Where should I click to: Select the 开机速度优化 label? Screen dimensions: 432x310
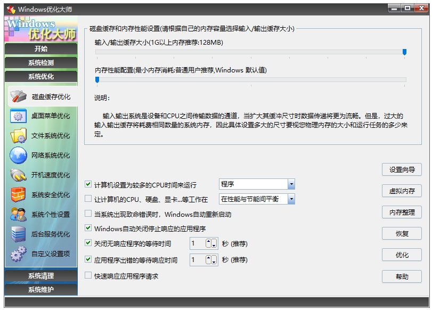pyautogui.click(x=51, y=175)
